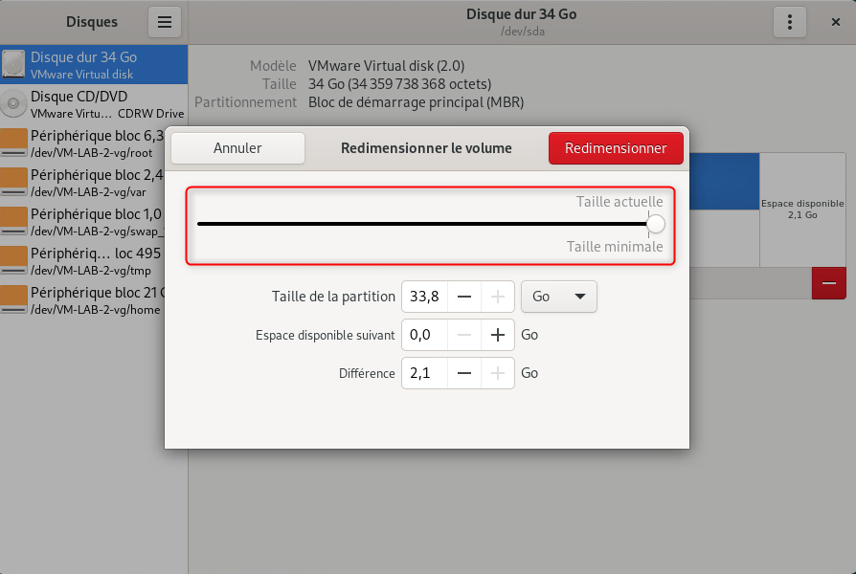Open the root block device entry
The height and width of the screenshot is (574, 856).
point(86,143)
